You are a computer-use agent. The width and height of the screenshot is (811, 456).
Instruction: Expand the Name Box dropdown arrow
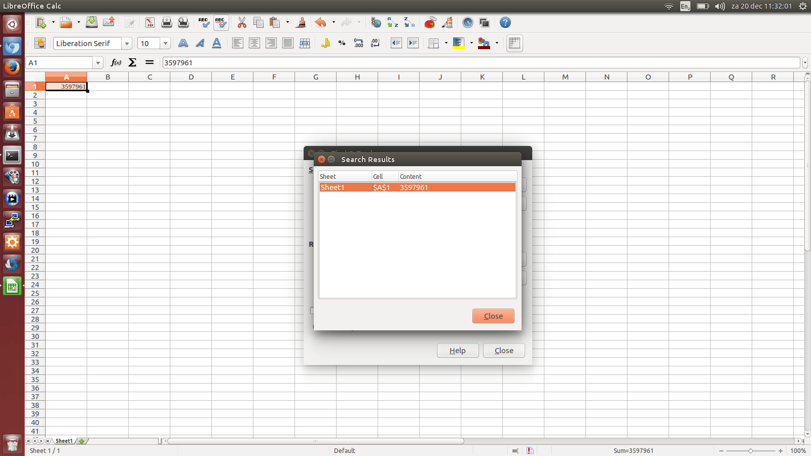tap(98, 63)
